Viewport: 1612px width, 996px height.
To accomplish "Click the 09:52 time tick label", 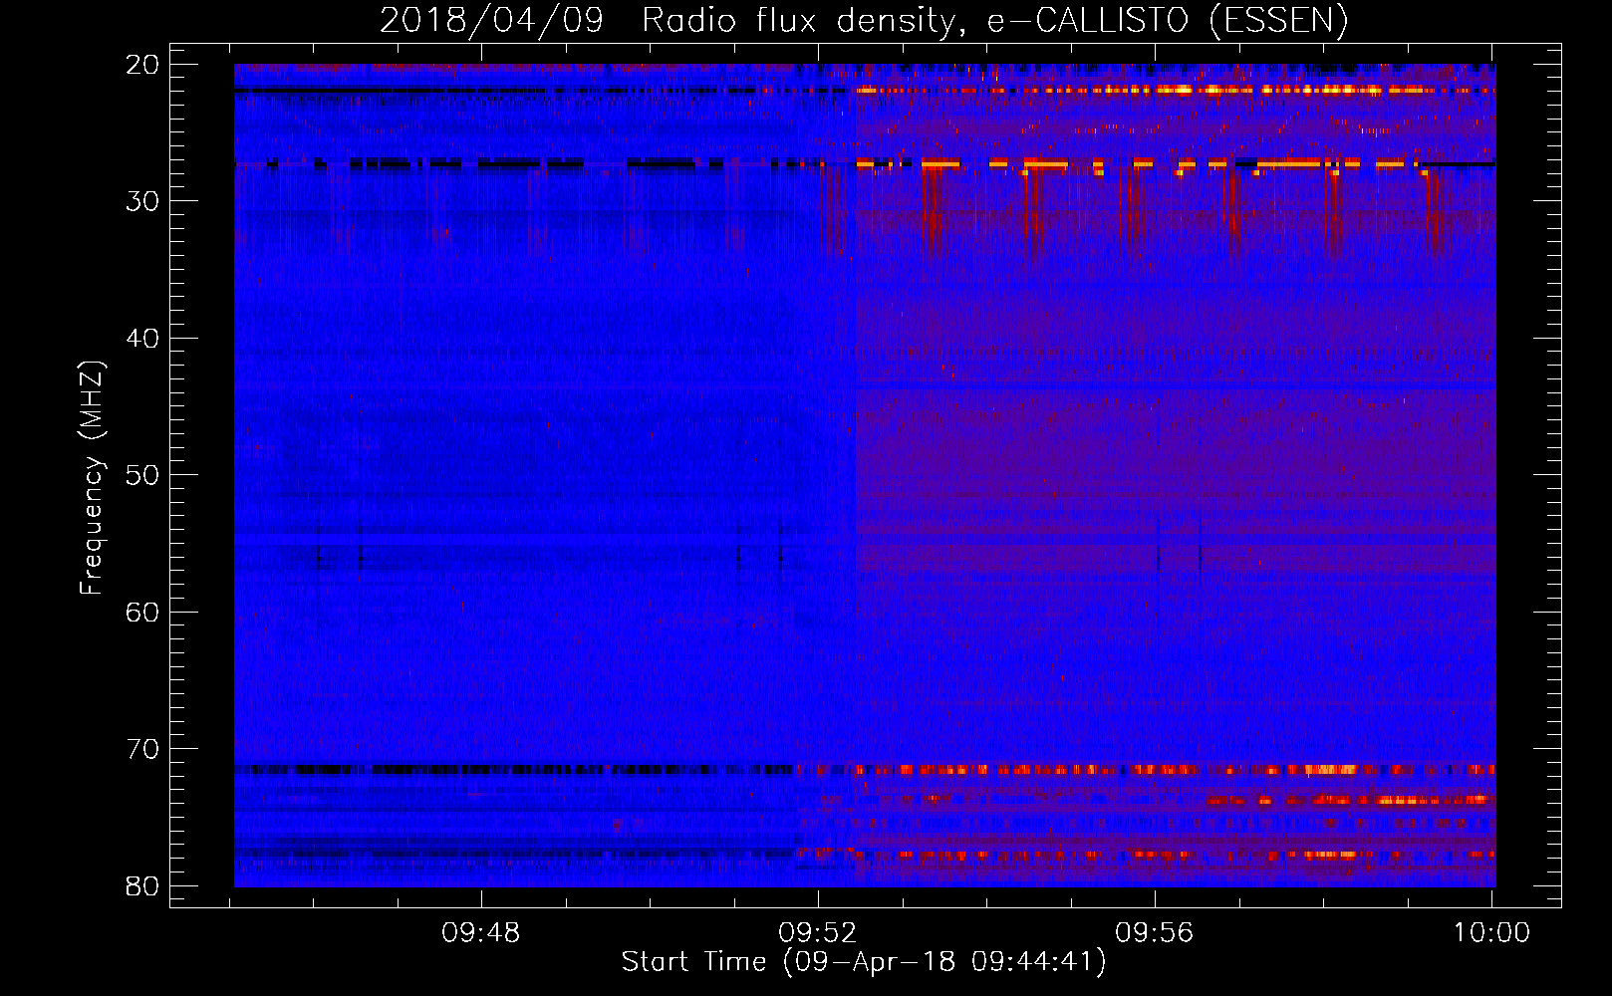I will point(818,933).
